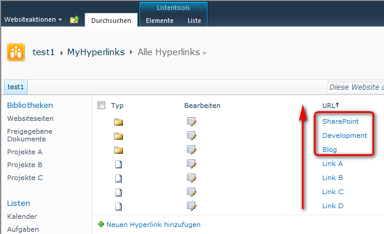384x234 pixels.
Task: Click the folder icon in the SharePoint row
Action: (119, 122)
